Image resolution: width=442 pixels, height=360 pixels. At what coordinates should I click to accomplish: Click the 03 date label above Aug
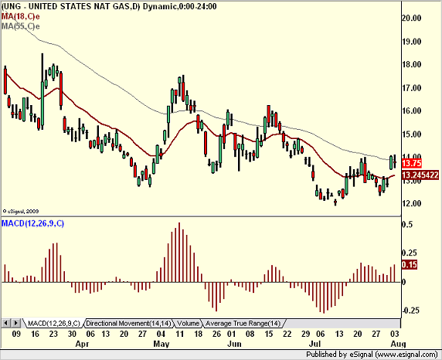pos(395,334)
